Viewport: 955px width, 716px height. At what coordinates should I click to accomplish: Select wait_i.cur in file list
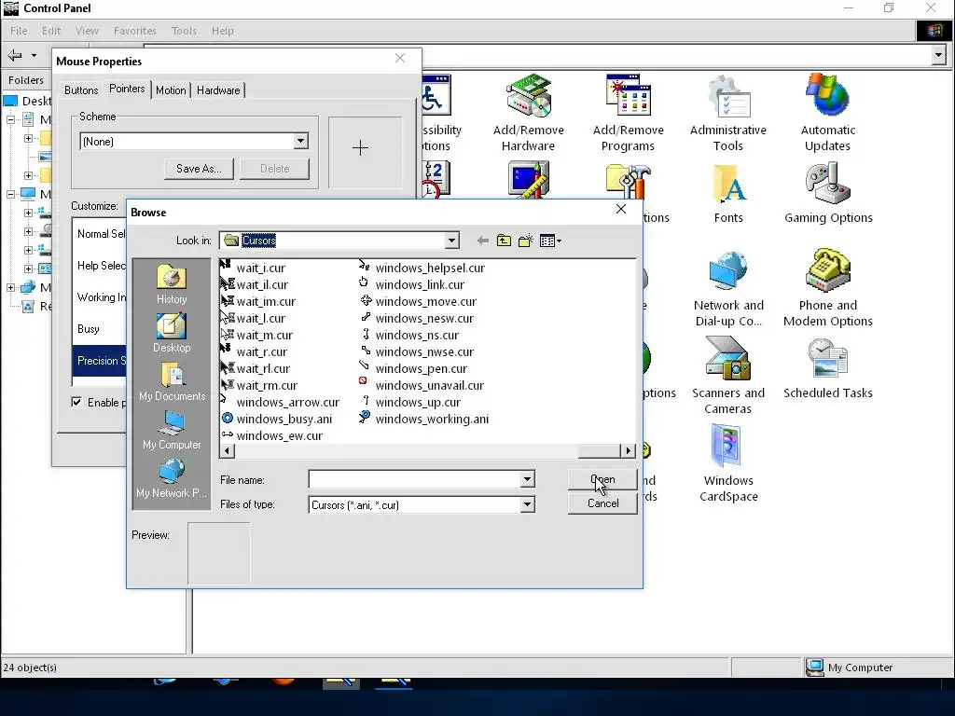point(254,268)
